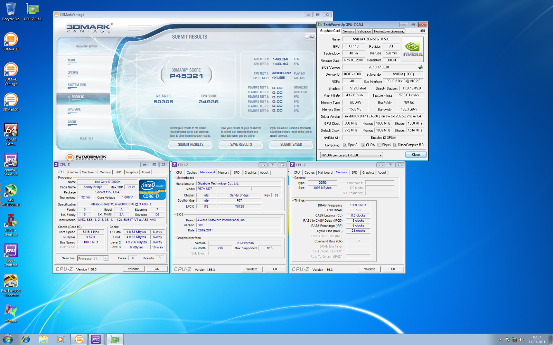Viewport: 553px width, 345px height.
Task: Click Validate in the Memory CPU-Z window
Action: 369,269
